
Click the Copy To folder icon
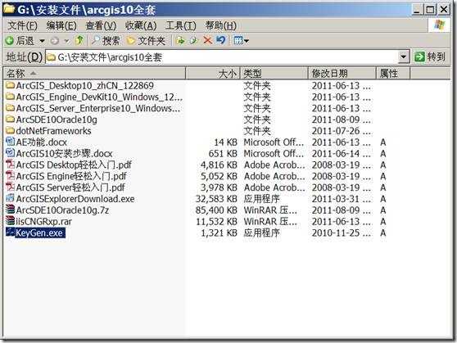193,40
